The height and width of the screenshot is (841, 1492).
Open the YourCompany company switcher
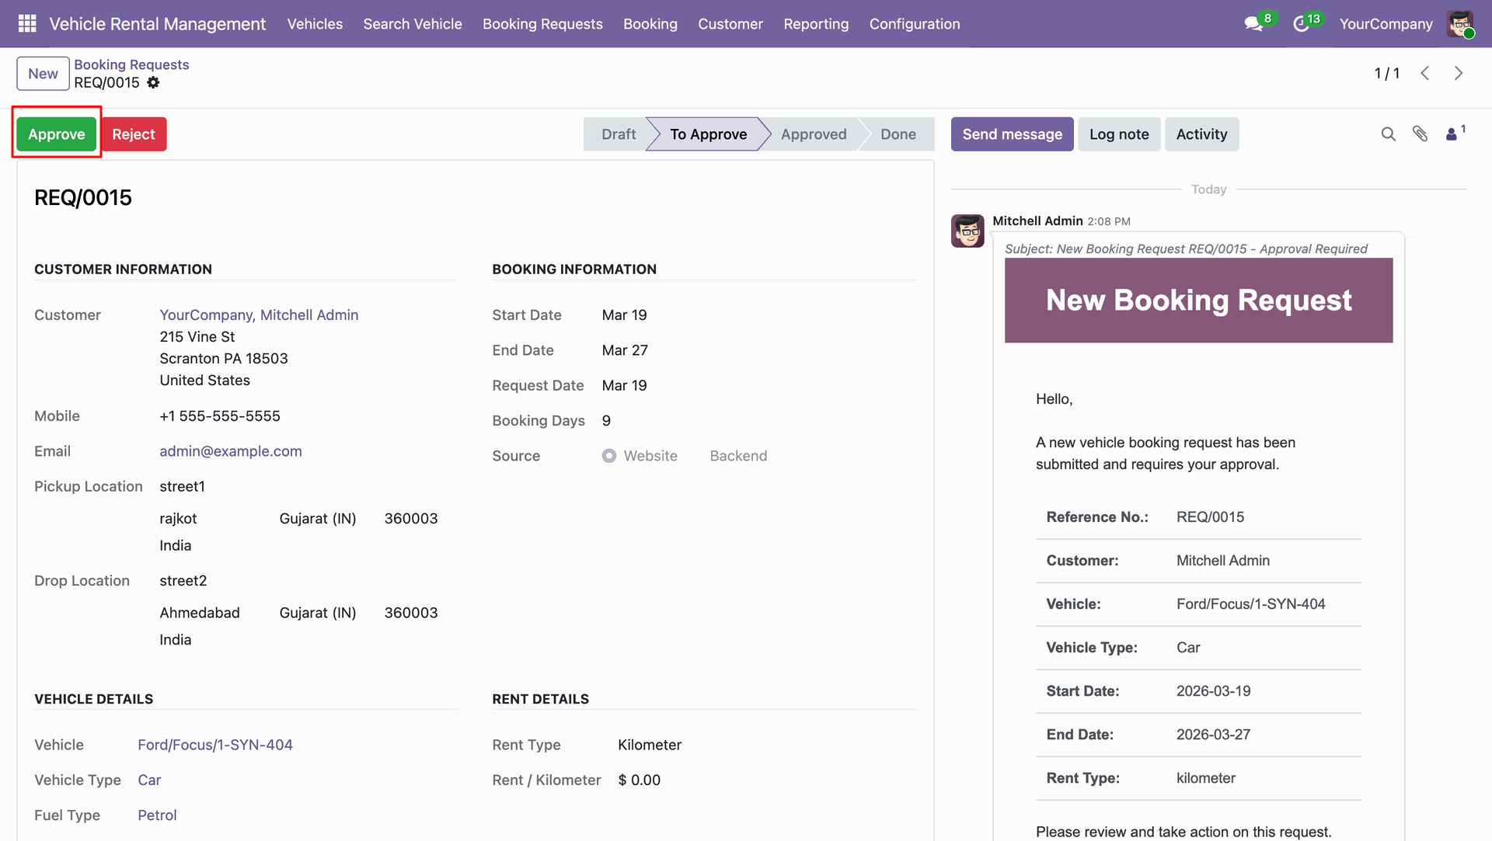pos(1386,24)
